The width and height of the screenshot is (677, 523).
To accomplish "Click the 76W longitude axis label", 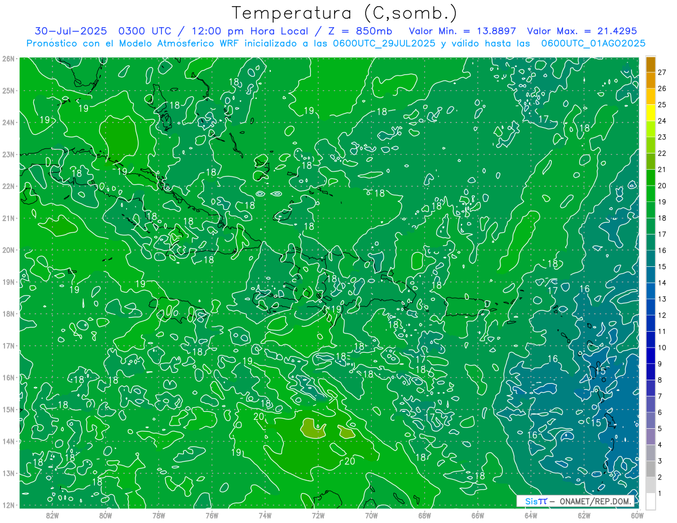I will pos(212,515).
